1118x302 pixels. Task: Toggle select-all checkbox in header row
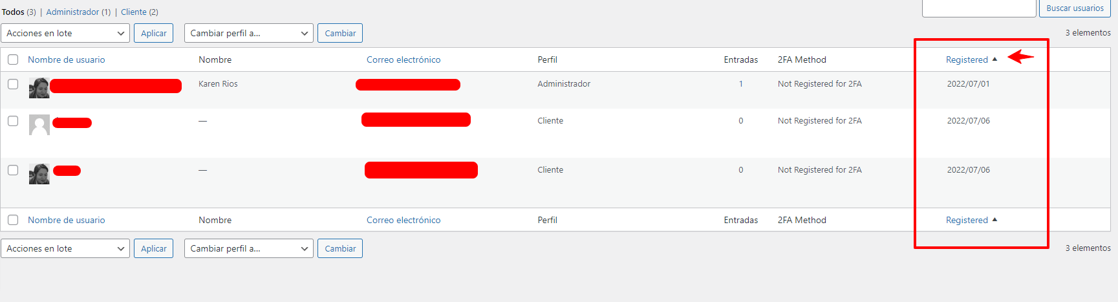tap(13, 59)
